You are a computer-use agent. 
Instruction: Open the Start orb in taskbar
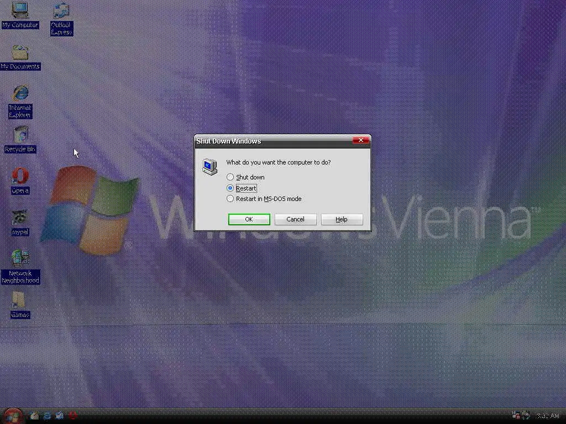[13, 416]
